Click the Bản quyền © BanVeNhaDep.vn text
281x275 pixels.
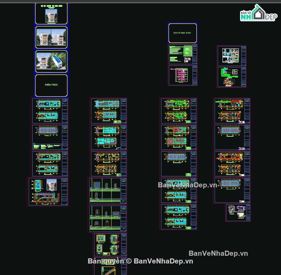point(140,261)
